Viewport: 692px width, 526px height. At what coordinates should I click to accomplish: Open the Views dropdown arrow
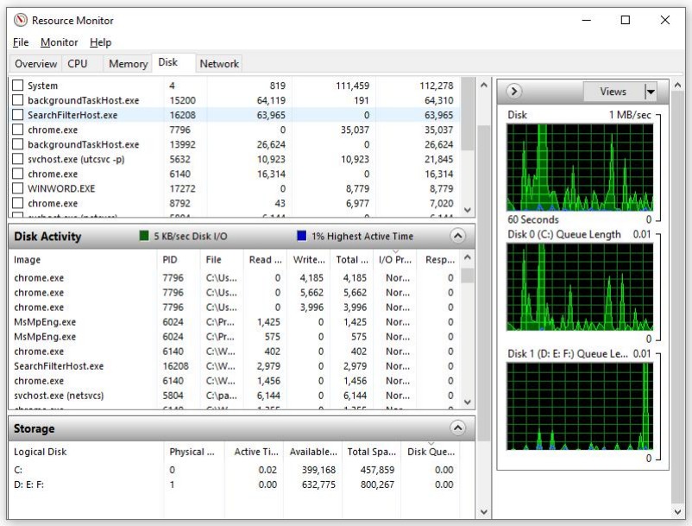coord(650,92)
